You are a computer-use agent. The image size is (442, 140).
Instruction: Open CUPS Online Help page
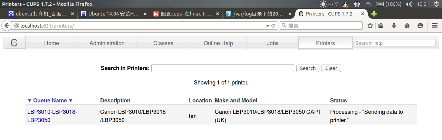click(x=218, y=43)
